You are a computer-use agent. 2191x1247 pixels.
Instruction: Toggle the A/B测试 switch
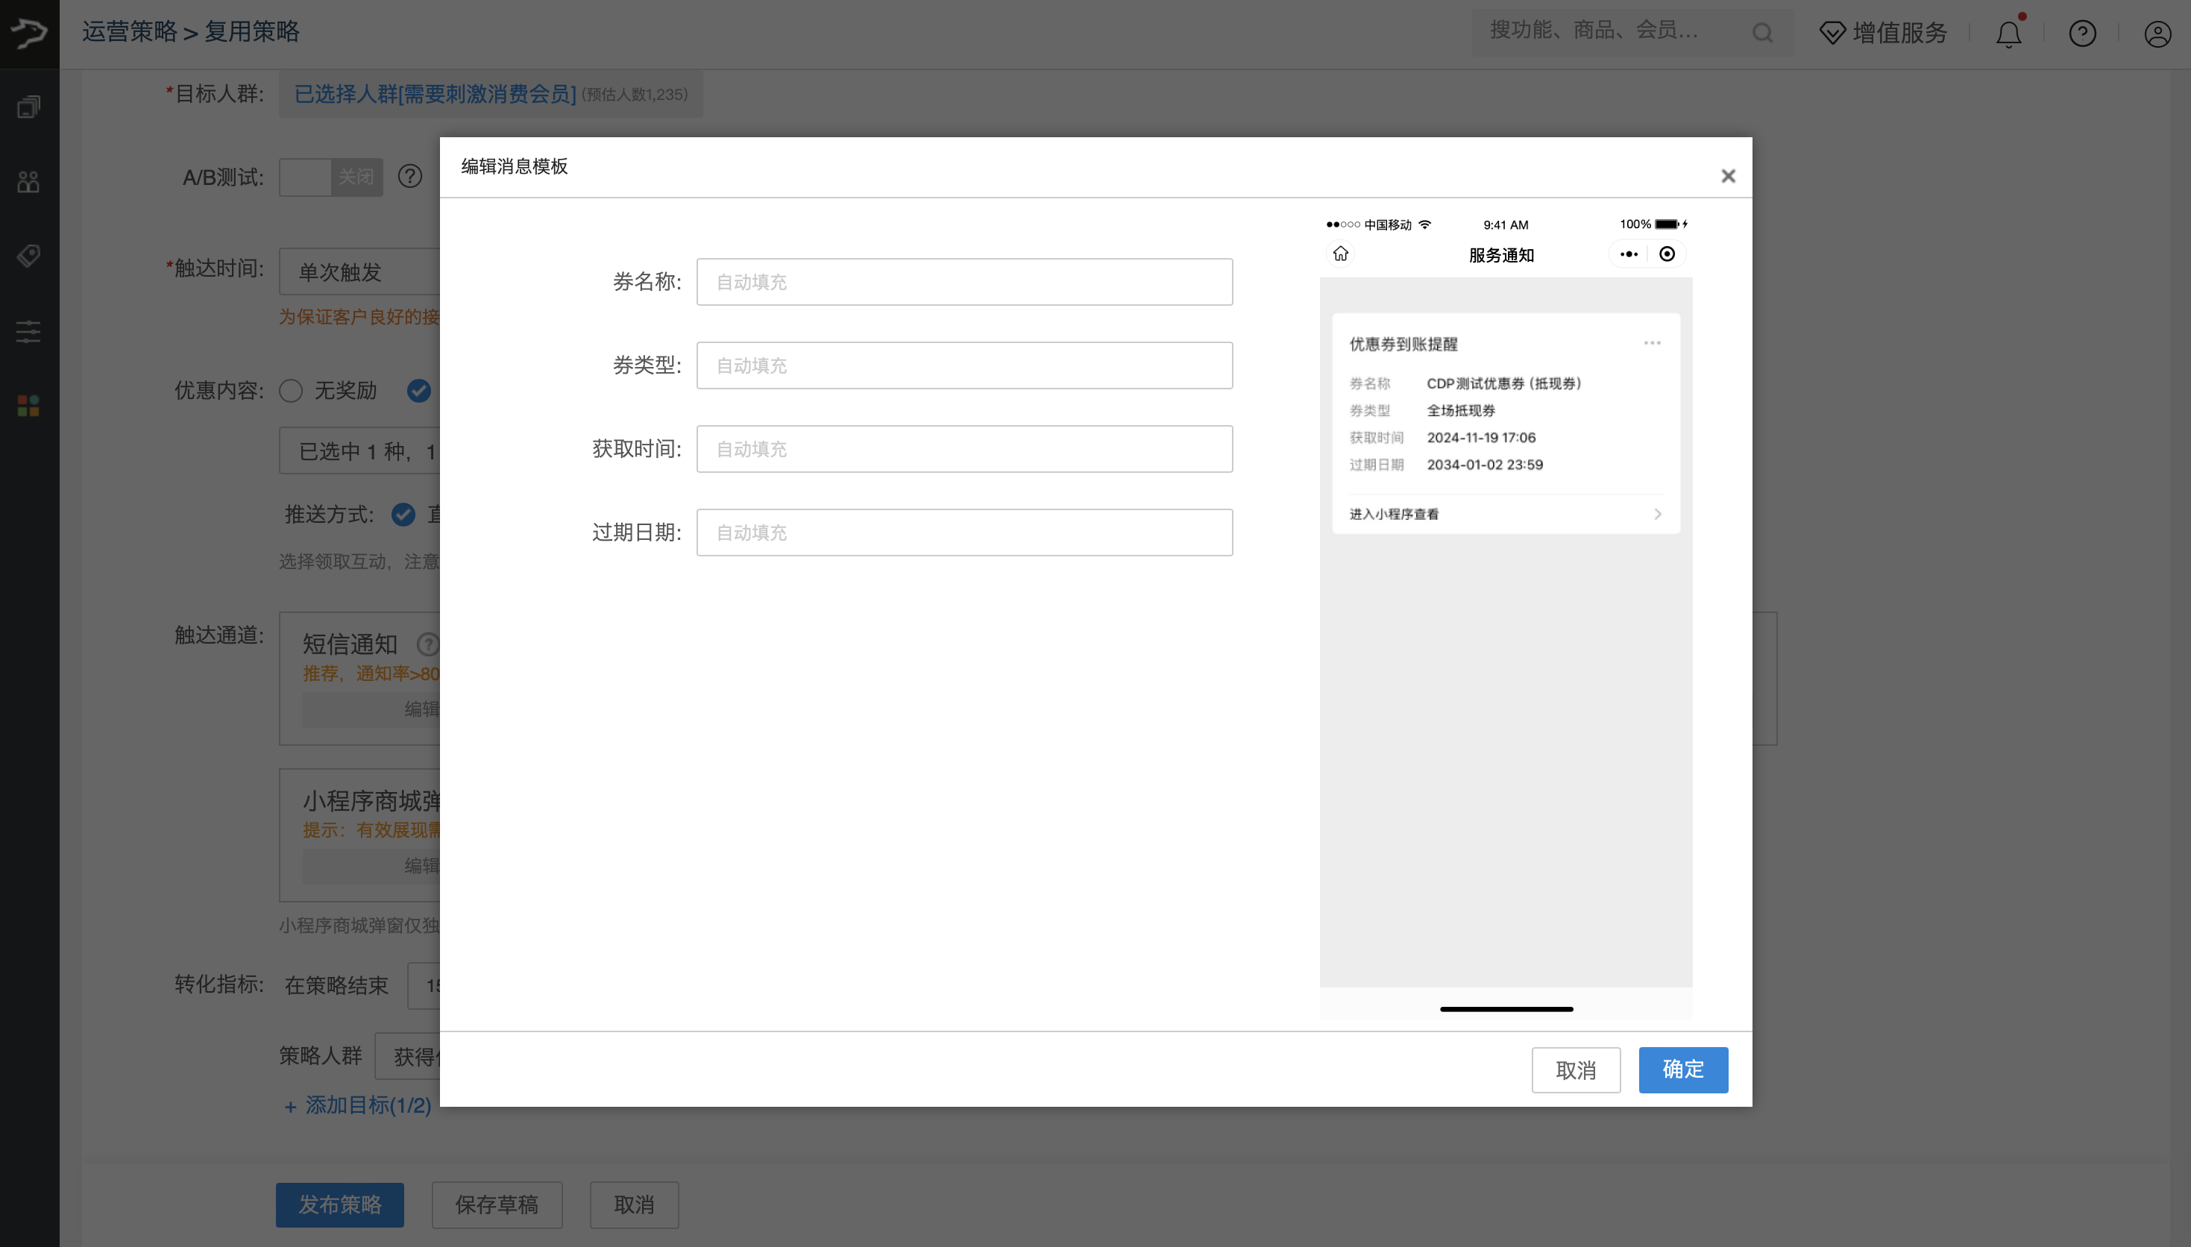coord(330,178)
